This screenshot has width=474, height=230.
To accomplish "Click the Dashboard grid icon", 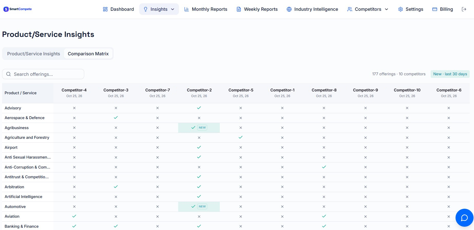I will 105,9.
